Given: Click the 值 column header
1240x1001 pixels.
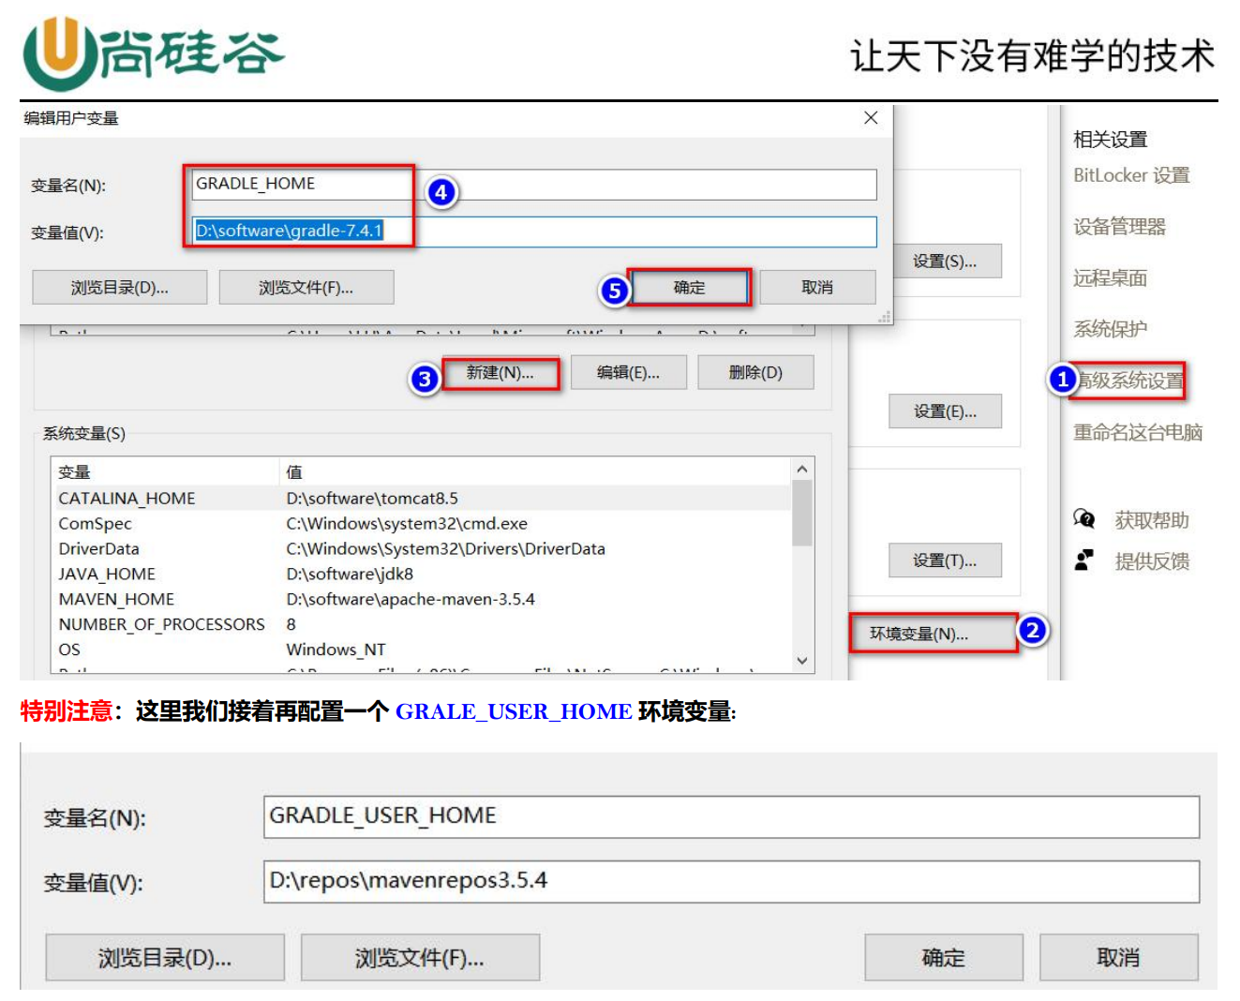Looking at the screenshot, I should pyautogui.click(x=536, y=471).
